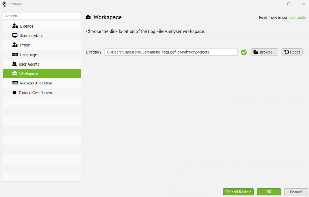The height and width of the screenshot is (197, 309).
Task: Click the Memory Allocation RAM icon
Action: pyautogui.click(x=15, y=83)
